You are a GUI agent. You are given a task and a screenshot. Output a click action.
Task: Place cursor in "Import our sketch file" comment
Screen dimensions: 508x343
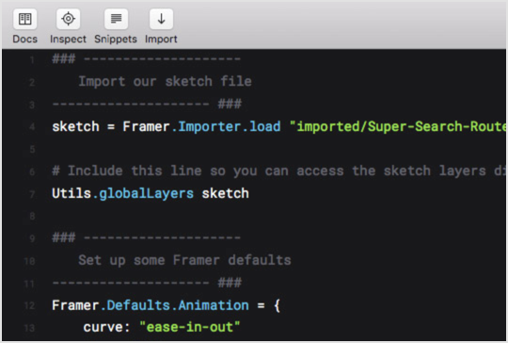166,81
